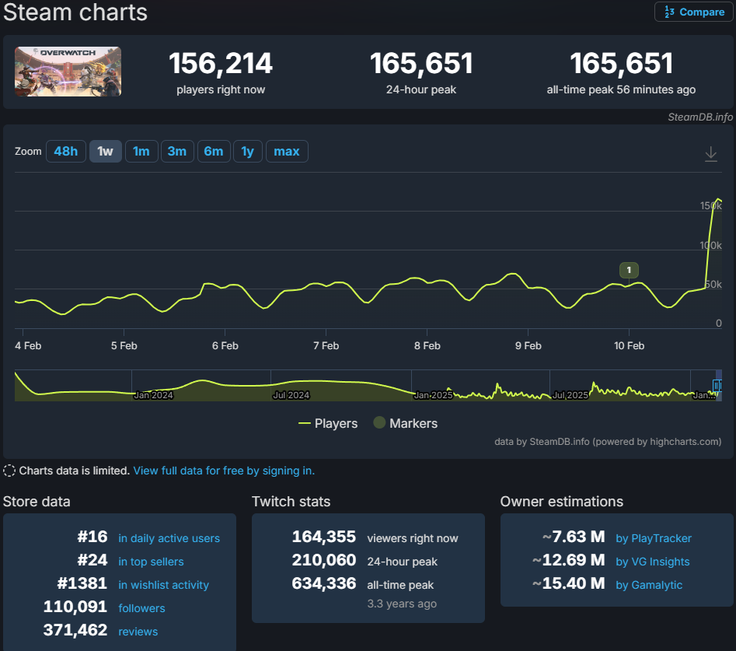
Task: Open the 'in top sellers' link
Action: point(151,562)
